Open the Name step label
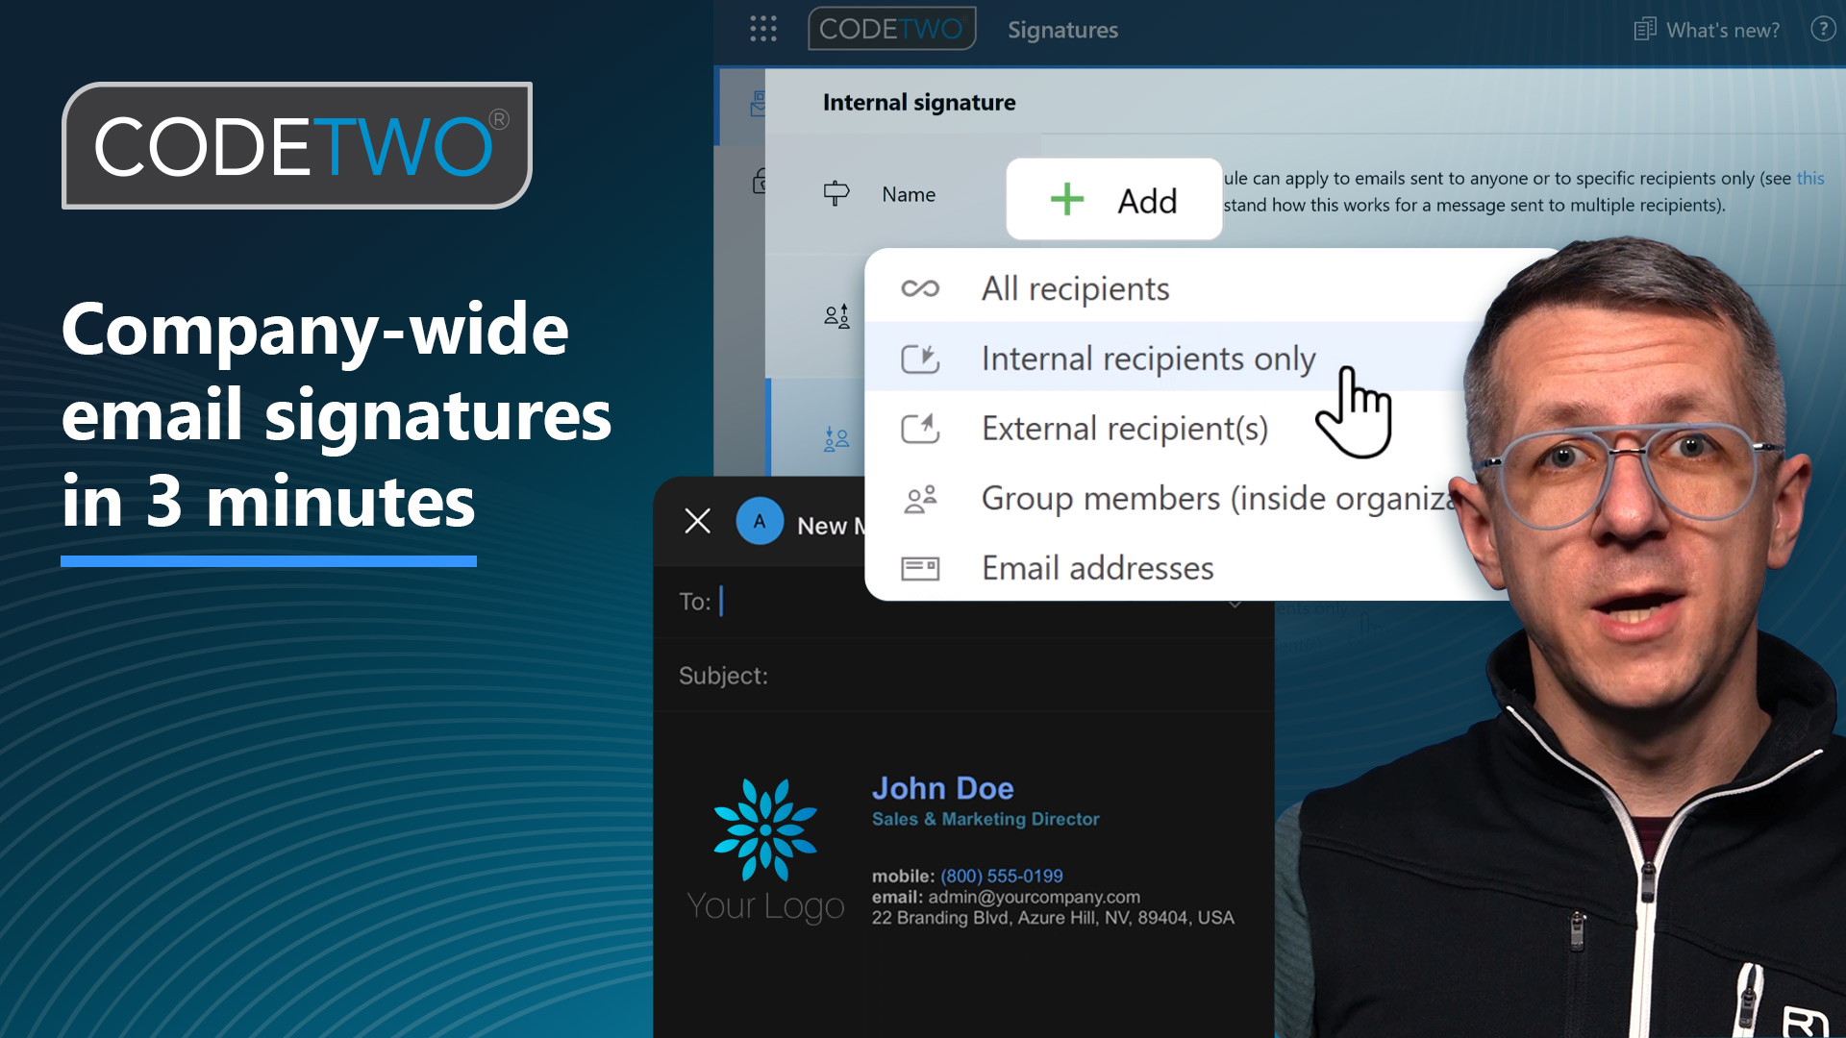The width and height of the screenshot is (1846, 1038). (x=909, y=194)
